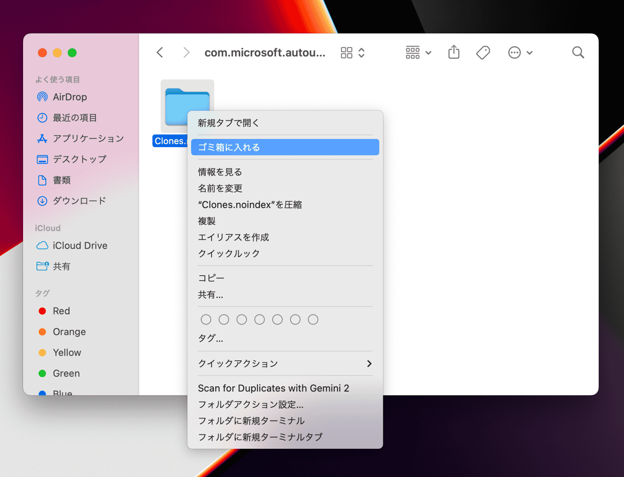
Task: Open AirDrop in the sidebar
Action: (x=69, y=97)
